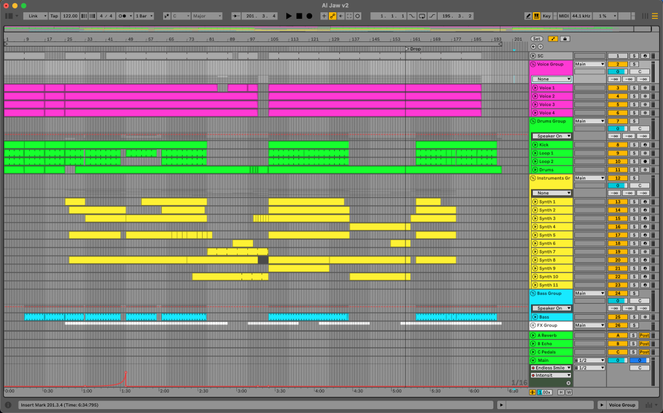Screen dimensions: 663x413
Task: Solo the Bass track
Action: 634,317
